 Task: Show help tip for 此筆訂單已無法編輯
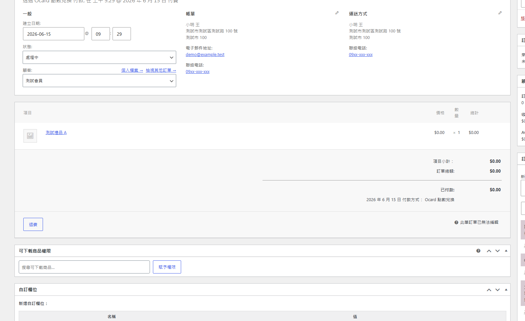tap(456, 222)
